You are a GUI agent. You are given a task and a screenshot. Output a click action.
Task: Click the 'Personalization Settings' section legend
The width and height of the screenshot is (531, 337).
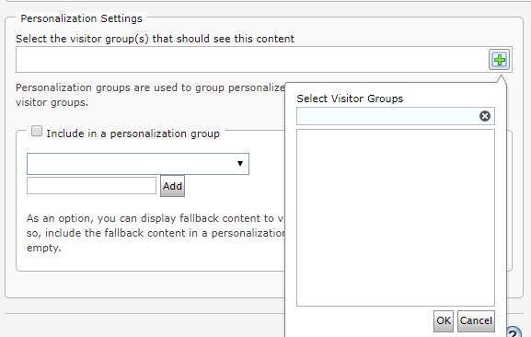81,18
